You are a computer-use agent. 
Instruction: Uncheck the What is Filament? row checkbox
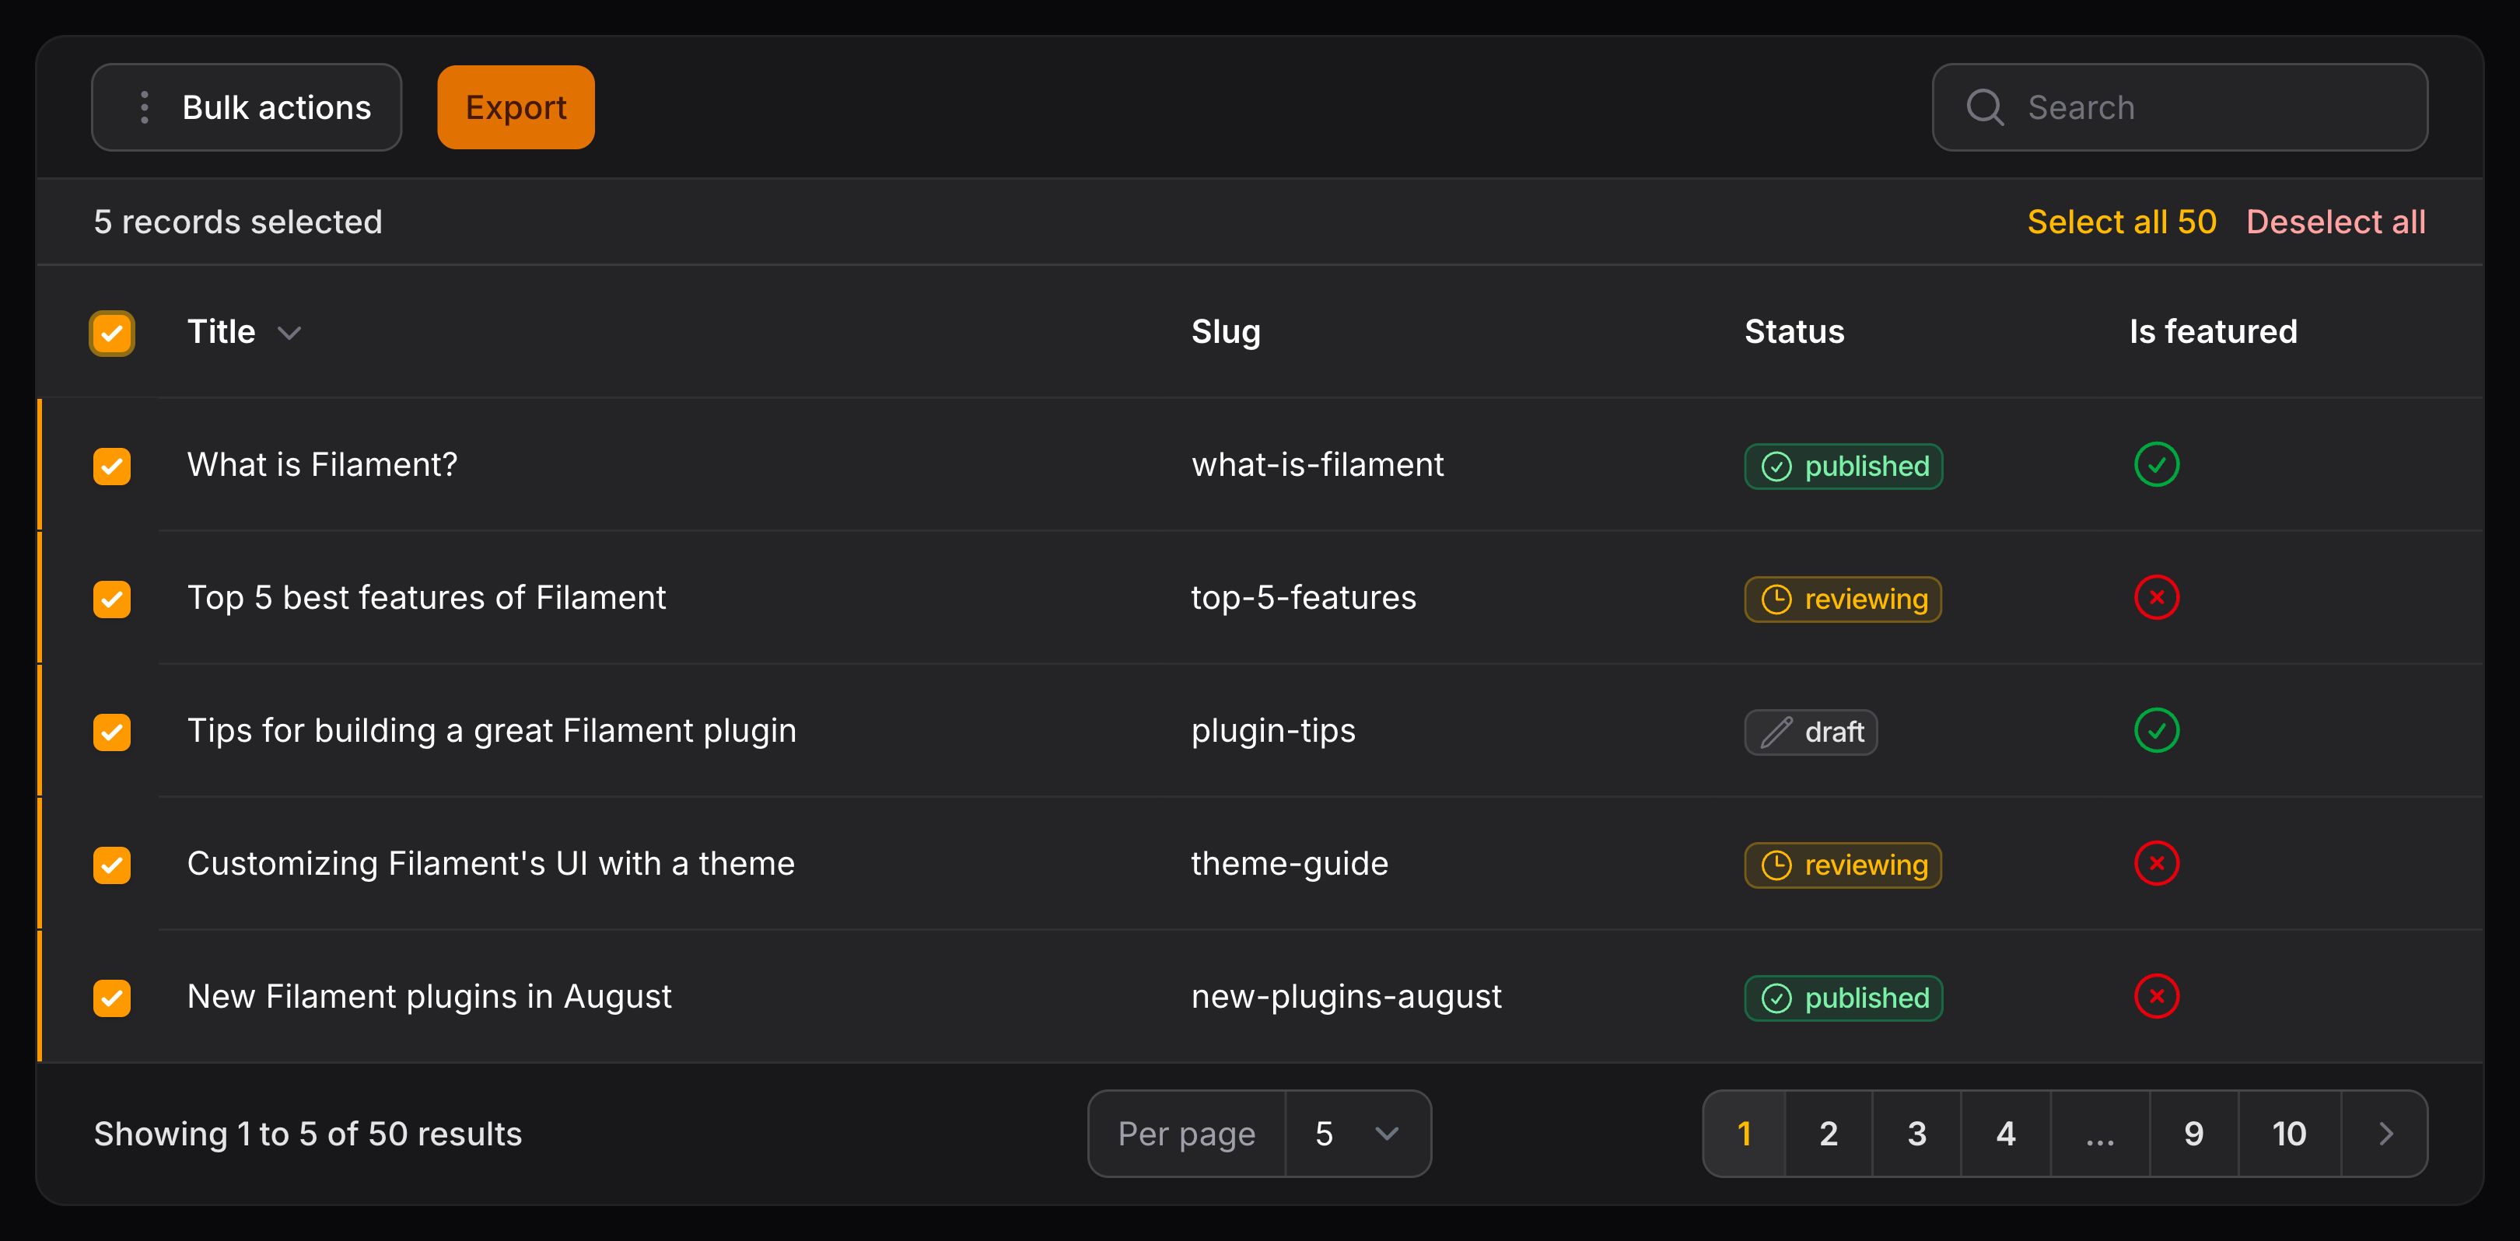[111, 467]
